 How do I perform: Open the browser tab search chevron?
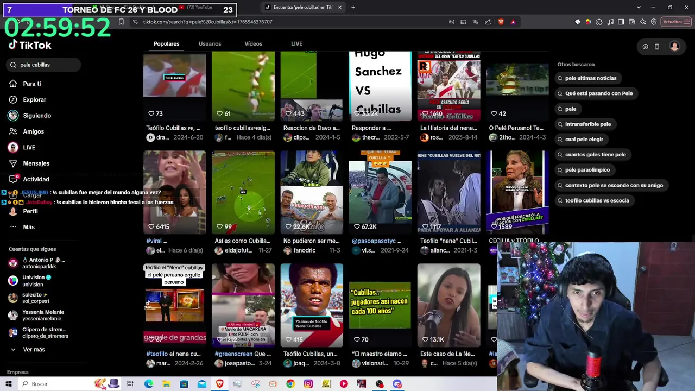[639, 7]
